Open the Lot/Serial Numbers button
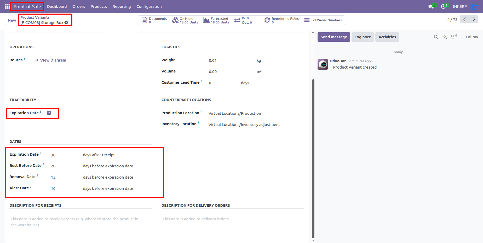Screen dimensions: 483x243 coord(323,20)
